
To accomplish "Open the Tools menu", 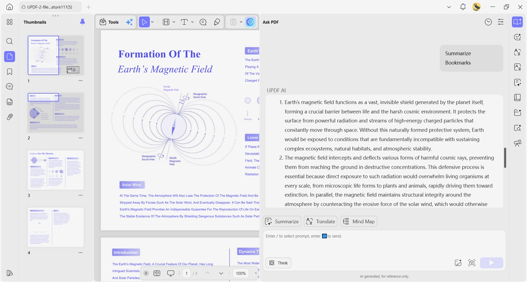I will [109, 22].
